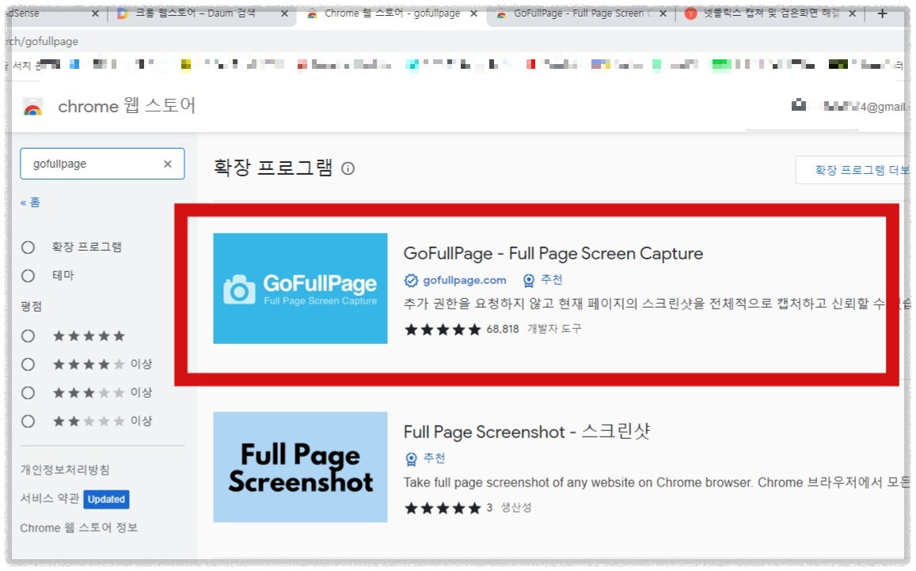Select the 확장 프로그램 radio filter
This screenshot has height=571, width=916.
click(x=28, y=248)
